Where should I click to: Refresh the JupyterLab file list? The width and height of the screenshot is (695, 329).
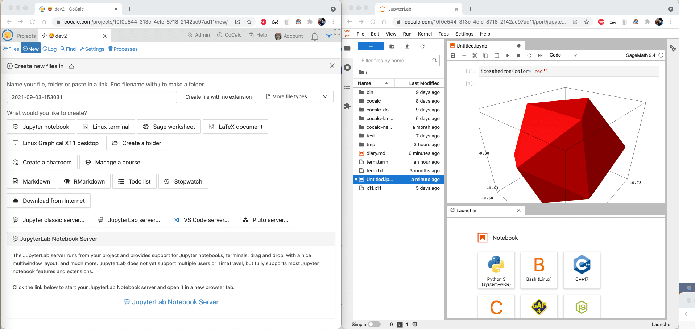422,46
